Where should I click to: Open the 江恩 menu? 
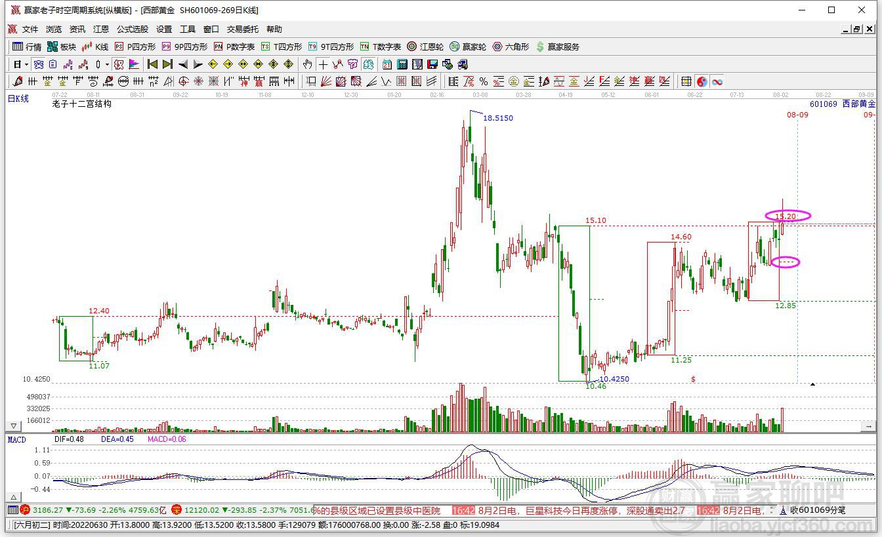[101, 30]
